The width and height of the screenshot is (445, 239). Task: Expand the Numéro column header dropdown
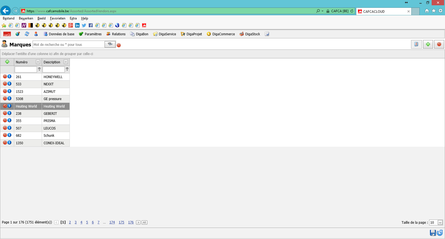[x=38, y=62]
